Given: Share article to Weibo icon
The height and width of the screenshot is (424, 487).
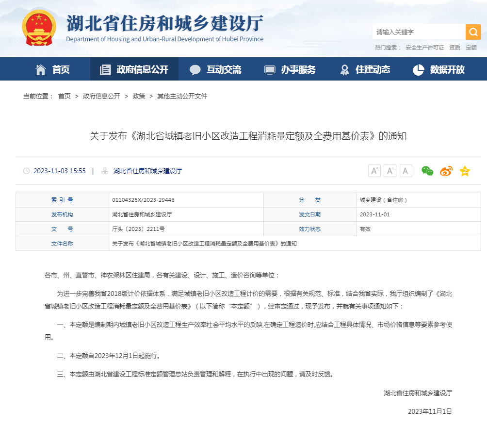Looking at the screenshot, I should click(x=446, y=171).
